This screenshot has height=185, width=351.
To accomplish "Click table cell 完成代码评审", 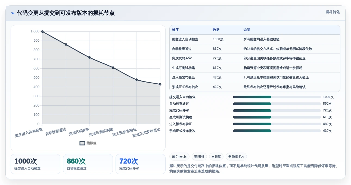I will pyautogui.click(x=182, y=58).
